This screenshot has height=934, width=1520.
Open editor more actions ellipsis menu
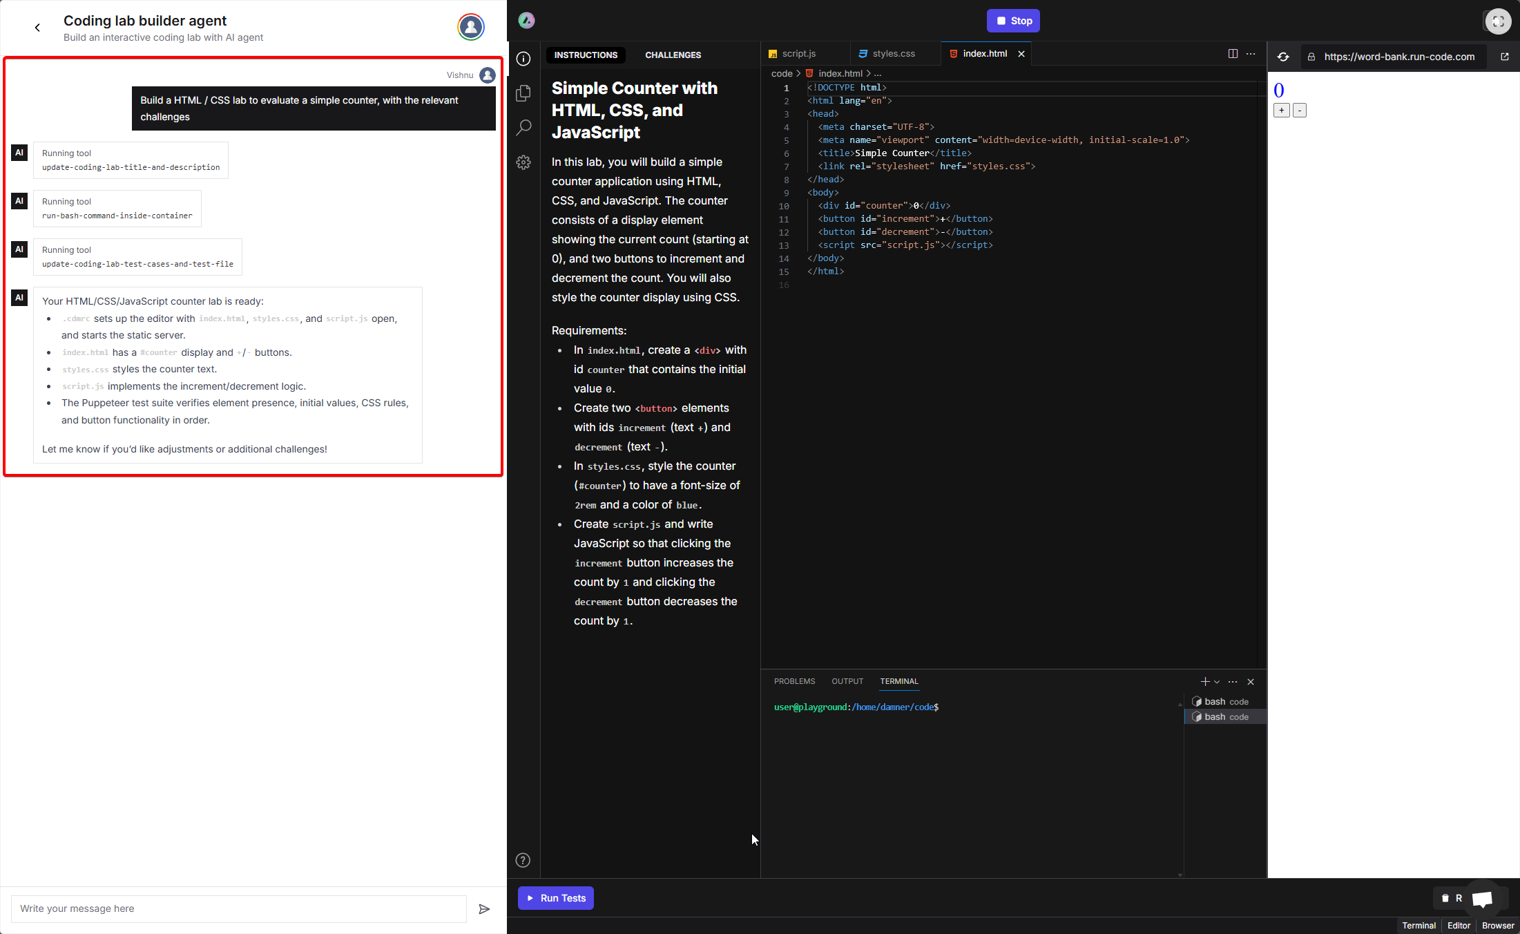(x=1251, y=53)
